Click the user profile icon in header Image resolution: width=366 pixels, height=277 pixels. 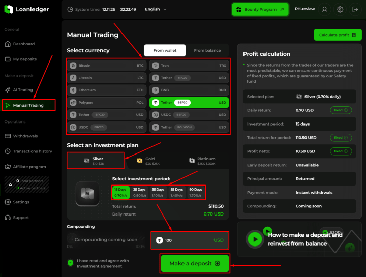coord(325,9)
